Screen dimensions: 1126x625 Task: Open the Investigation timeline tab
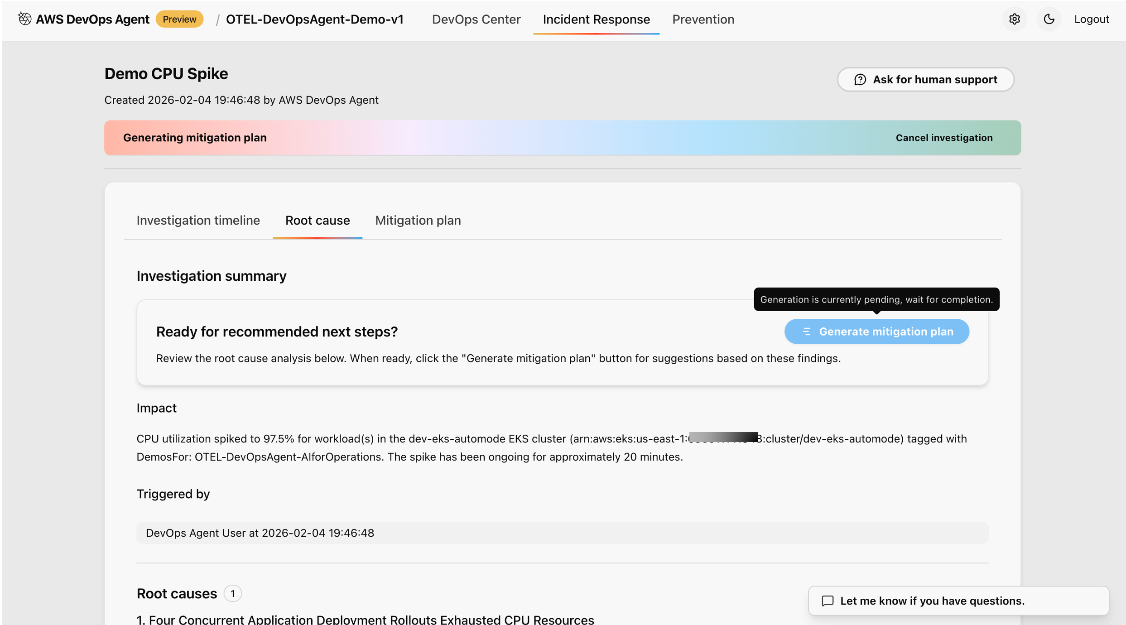[x=198, y=220]
